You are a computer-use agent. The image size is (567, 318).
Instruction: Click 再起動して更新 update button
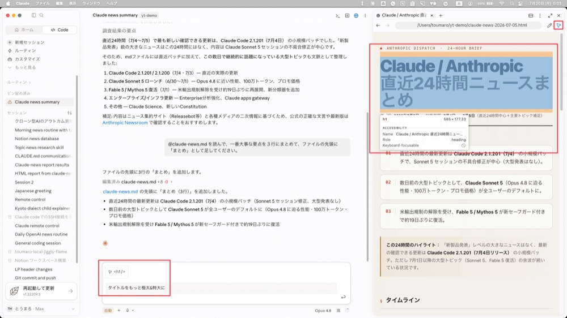click(x=41, y=291)
